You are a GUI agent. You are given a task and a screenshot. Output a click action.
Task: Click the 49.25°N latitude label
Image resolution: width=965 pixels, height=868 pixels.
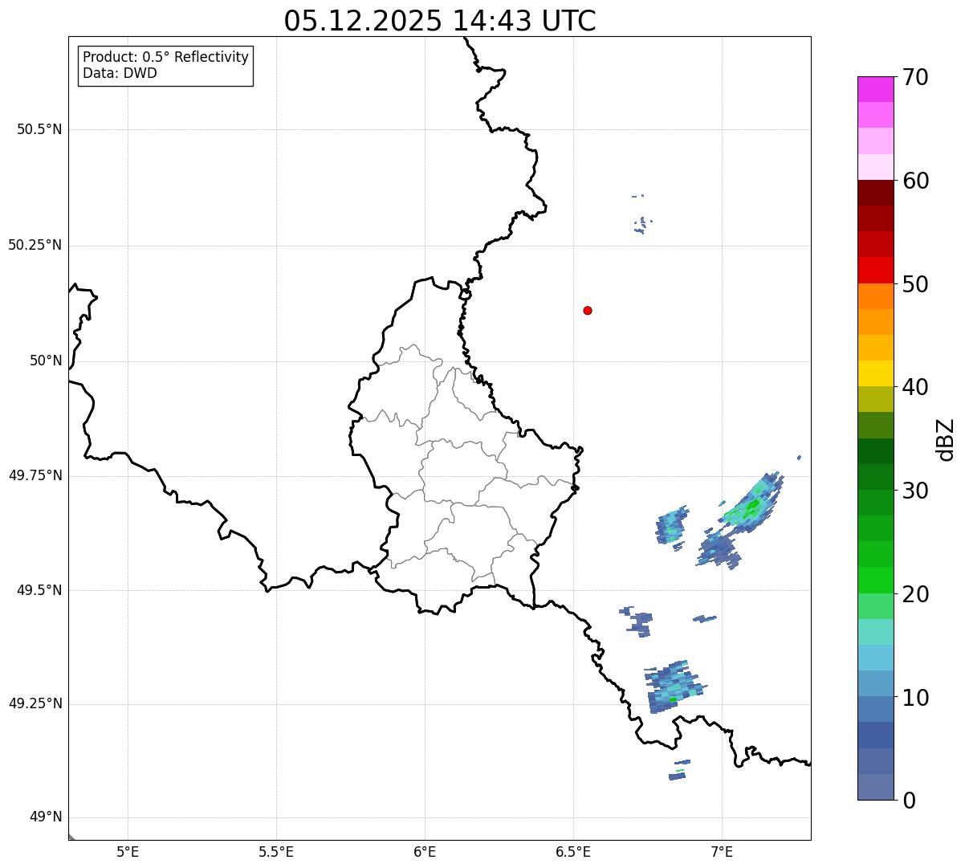click(35, 703)
